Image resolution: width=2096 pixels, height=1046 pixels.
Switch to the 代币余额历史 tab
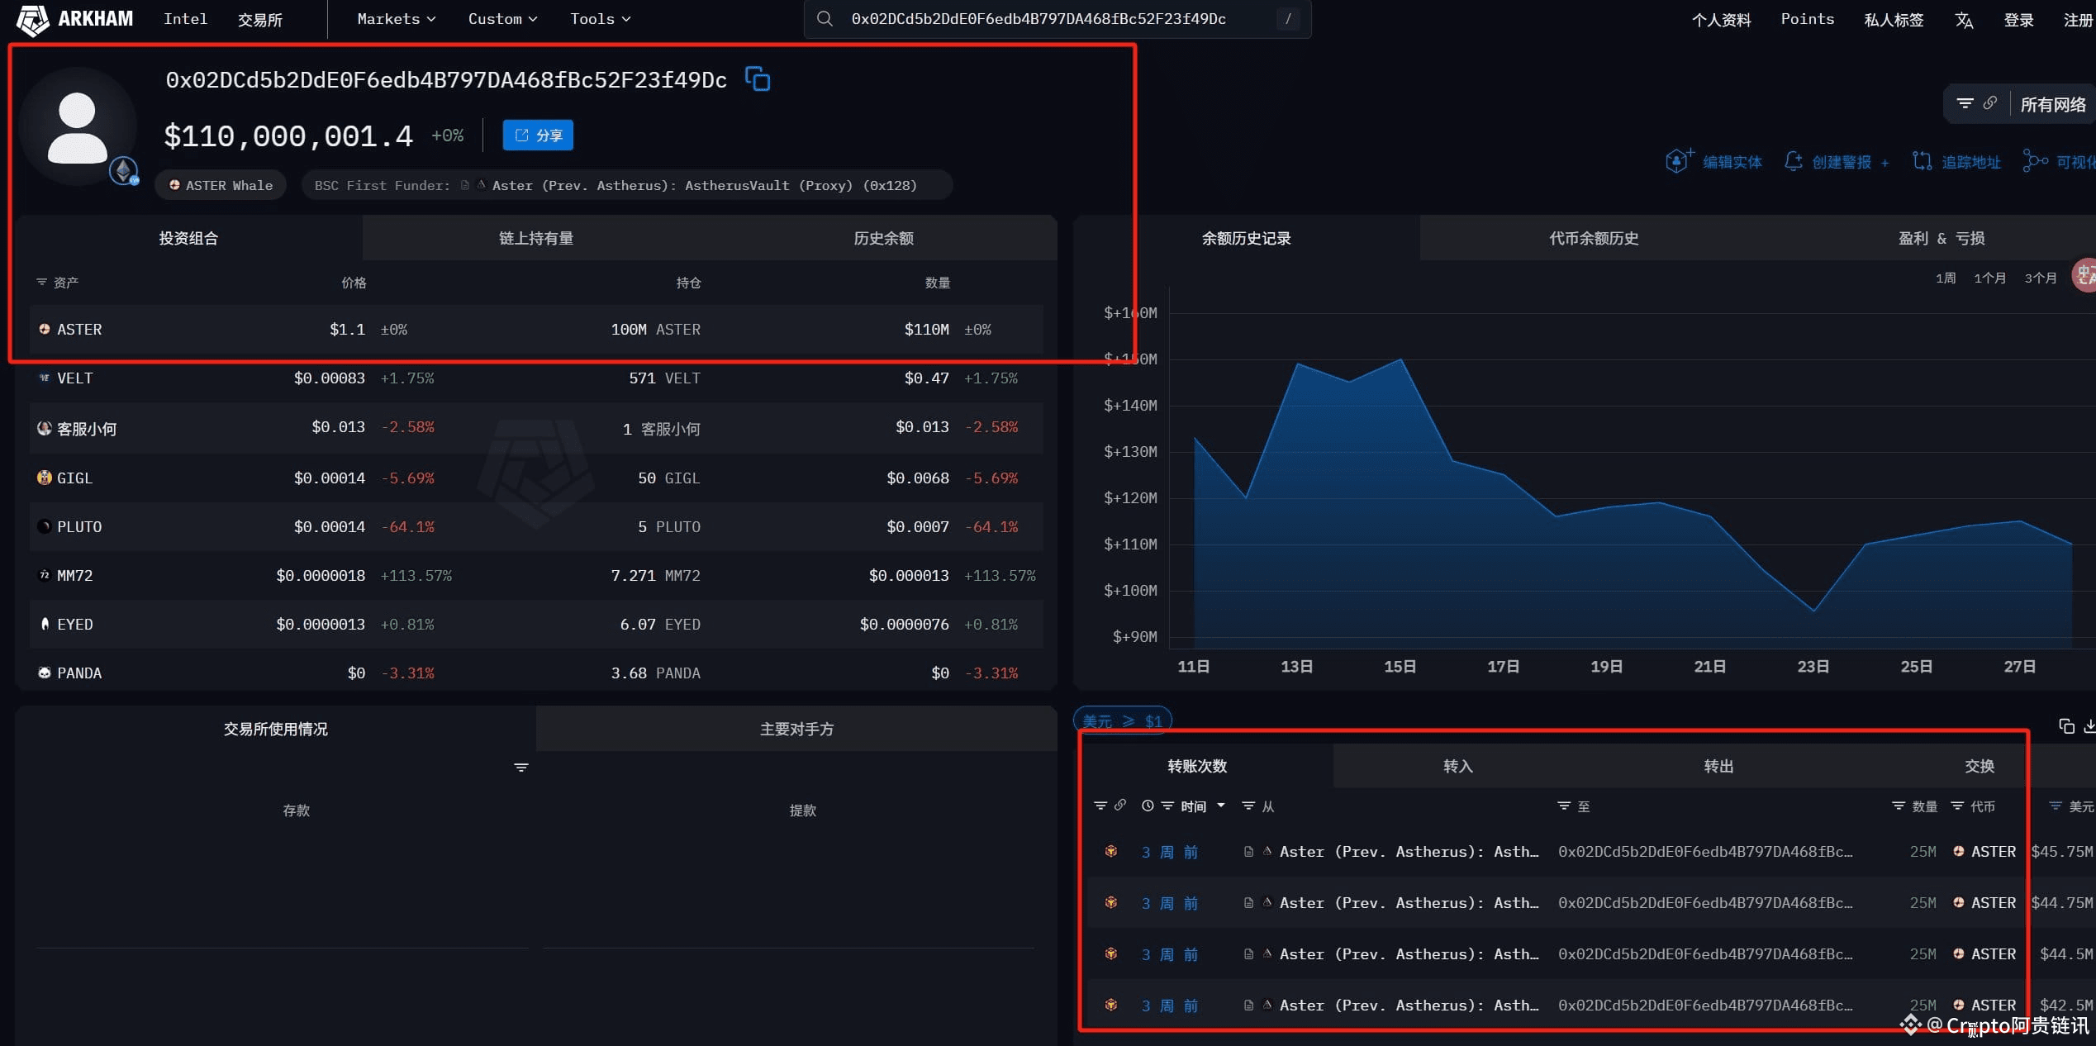(x=1594, y=238)
